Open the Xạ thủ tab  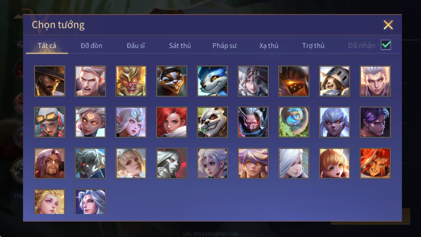click(269, 46)
